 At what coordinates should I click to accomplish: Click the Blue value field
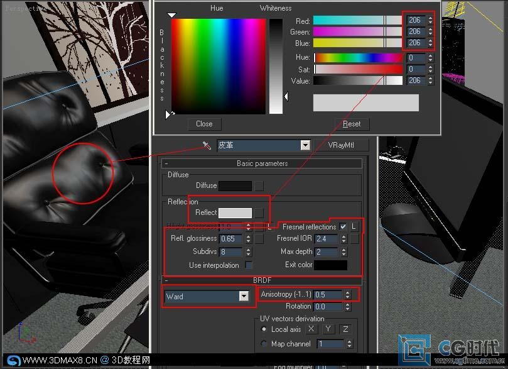[416, 43]
